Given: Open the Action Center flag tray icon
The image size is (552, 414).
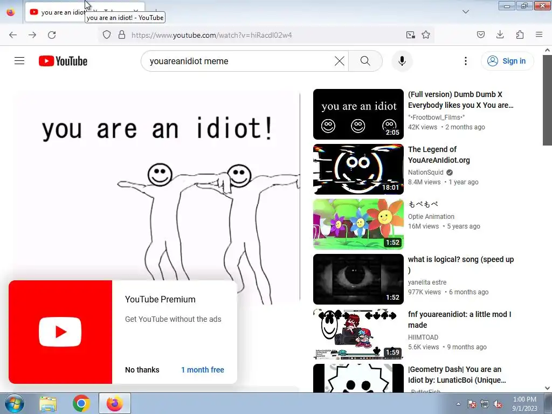Looking at the screenshot, I should (472, 404).
